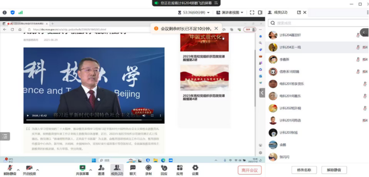Open 聊天 chat panel icon
Viewport: 369px width, 177px height.
pyautogui.click(x=133, y=170)
